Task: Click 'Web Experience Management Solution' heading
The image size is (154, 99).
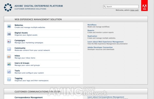Action: [38, 19]
